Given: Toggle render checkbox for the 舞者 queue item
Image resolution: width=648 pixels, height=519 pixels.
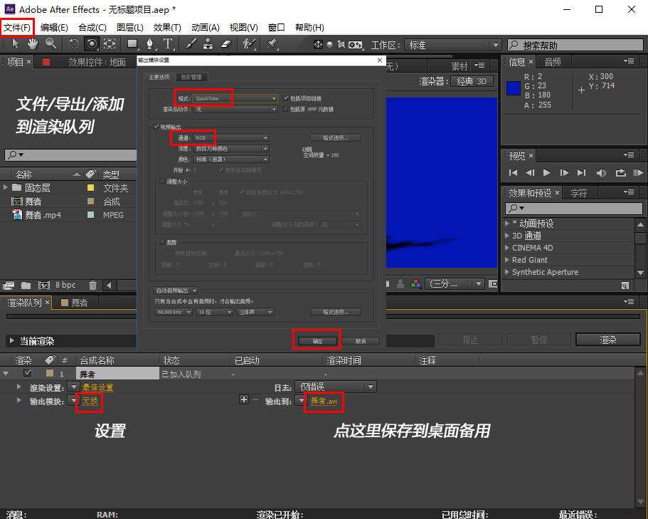Looking at the screenshot, I should coord(27,373).
